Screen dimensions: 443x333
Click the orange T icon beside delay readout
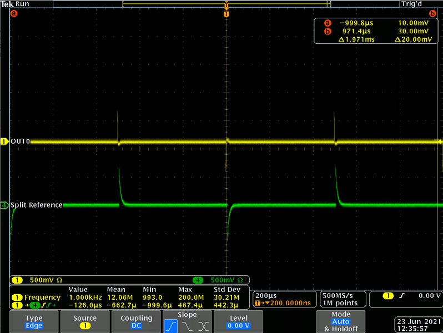click(x=257, y=303)
